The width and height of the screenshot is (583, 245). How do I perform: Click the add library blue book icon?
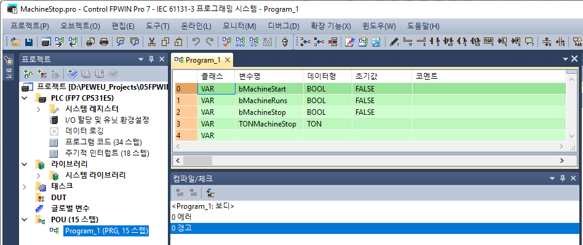coord(73,74)
